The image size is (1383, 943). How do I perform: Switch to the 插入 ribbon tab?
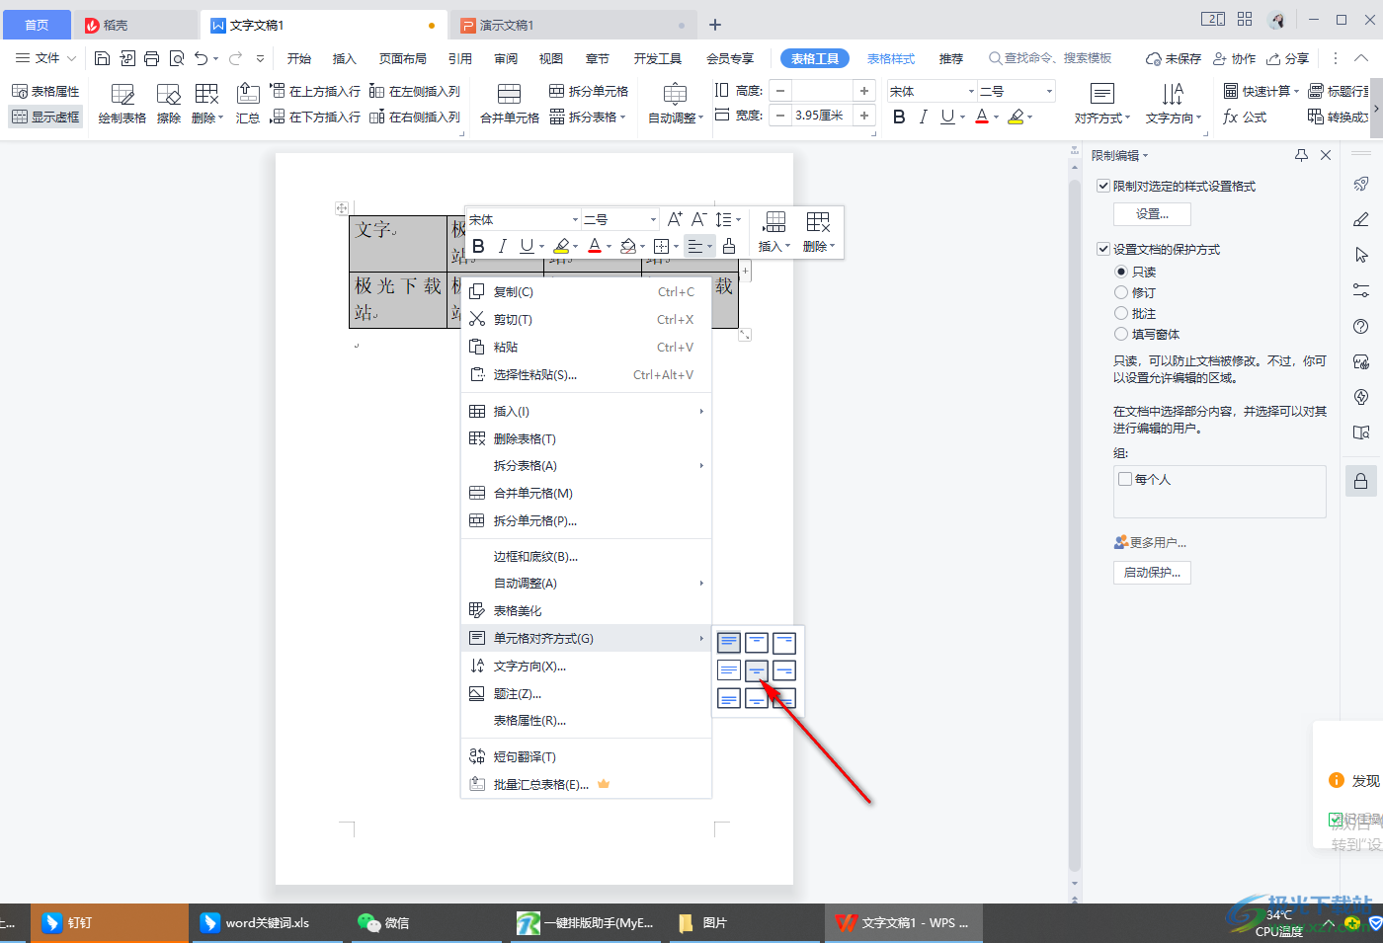point(344,58)
